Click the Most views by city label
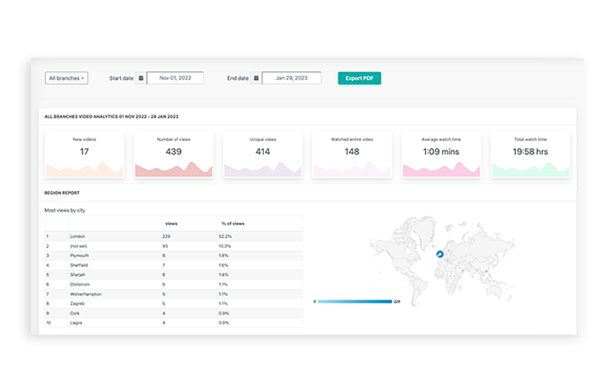 coord(64,211)
